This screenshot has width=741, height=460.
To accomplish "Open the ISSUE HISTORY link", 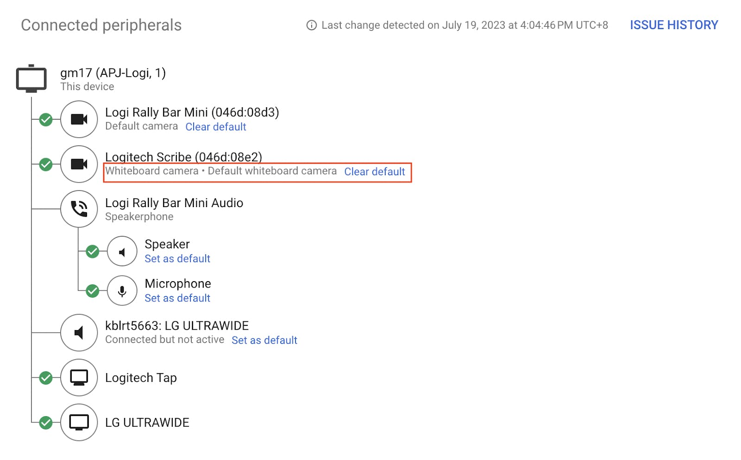I will (x=674, y=25).
